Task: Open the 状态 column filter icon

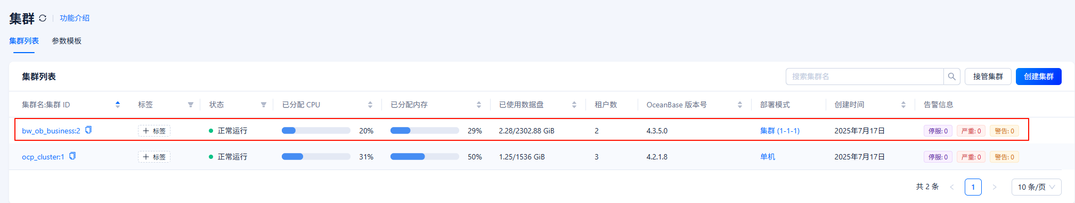Action: 263,105
